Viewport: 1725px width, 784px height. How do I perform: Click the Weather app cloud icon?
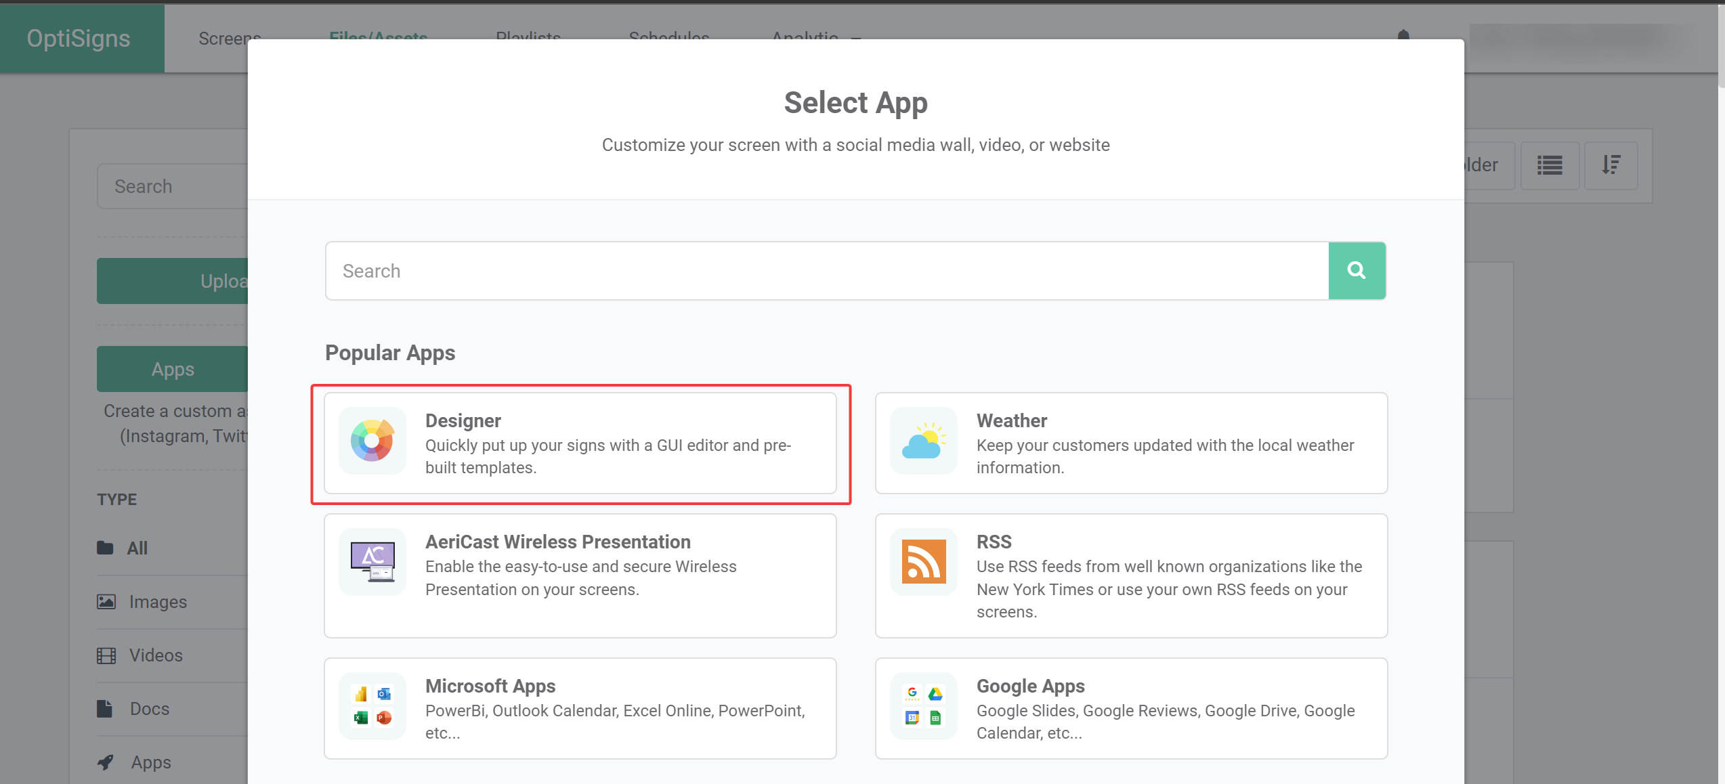[x=924, y=441]
